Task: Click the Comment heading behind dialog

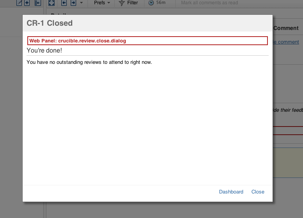Action: 286,28
